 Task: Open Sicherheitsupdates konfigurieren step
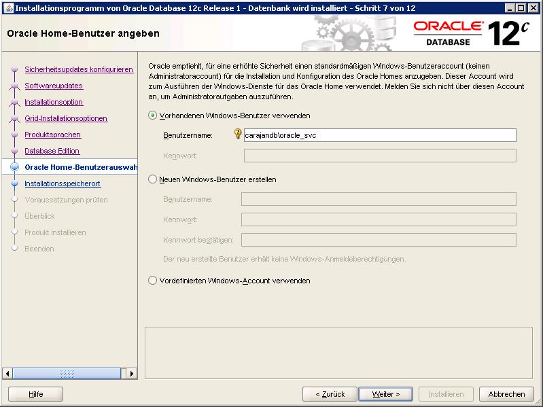tap(79, 69)
